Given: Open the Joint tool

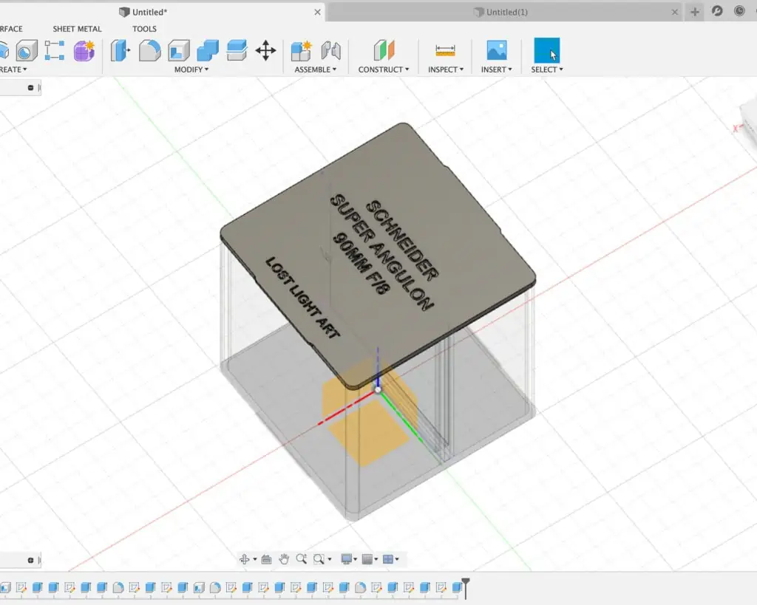Looking at the screenshot, I should pyautogui.click(x=330, y=50).
